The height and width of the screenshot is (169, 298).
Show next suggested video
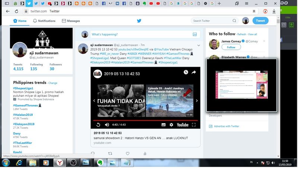197,101
